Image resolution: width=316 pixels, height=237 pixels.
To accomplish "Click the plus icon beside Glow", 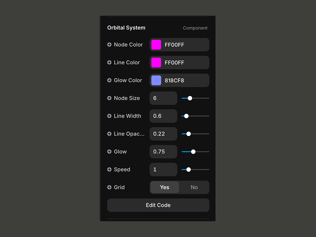I will pos(109,152).
